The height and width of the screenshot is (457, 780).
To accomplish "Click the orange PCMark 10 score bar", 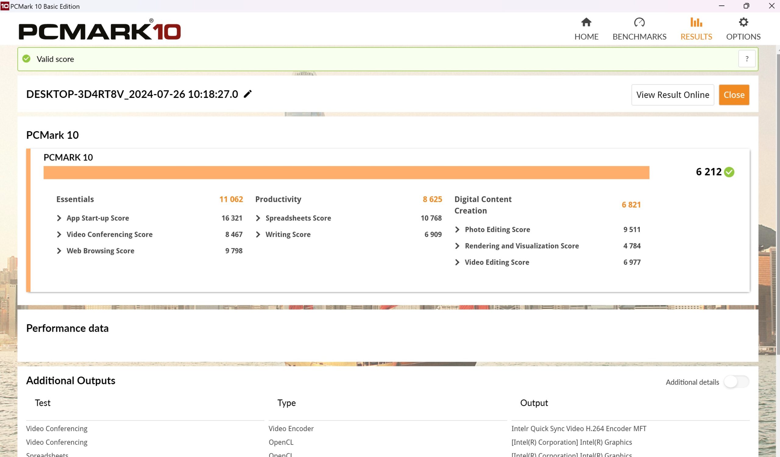I will click(x=346, y=173).
